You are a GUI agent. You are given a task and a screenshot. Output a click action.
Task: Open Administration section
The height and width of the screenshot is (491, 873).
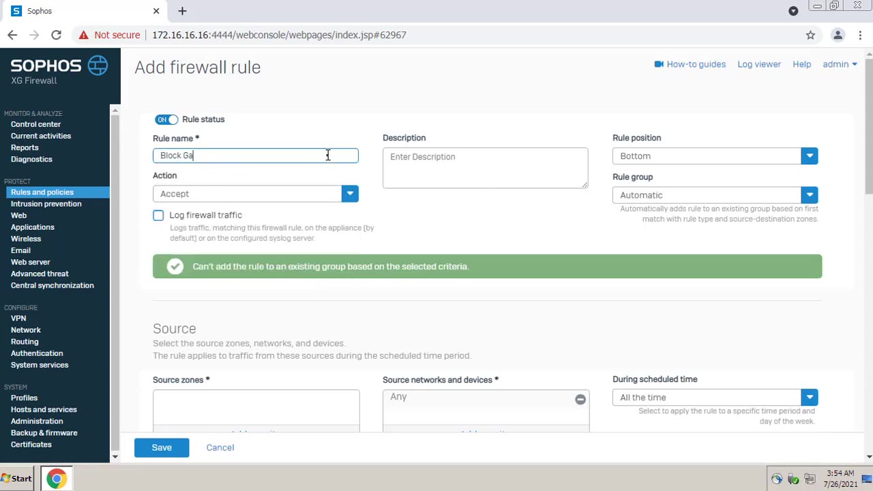[37, 421]
